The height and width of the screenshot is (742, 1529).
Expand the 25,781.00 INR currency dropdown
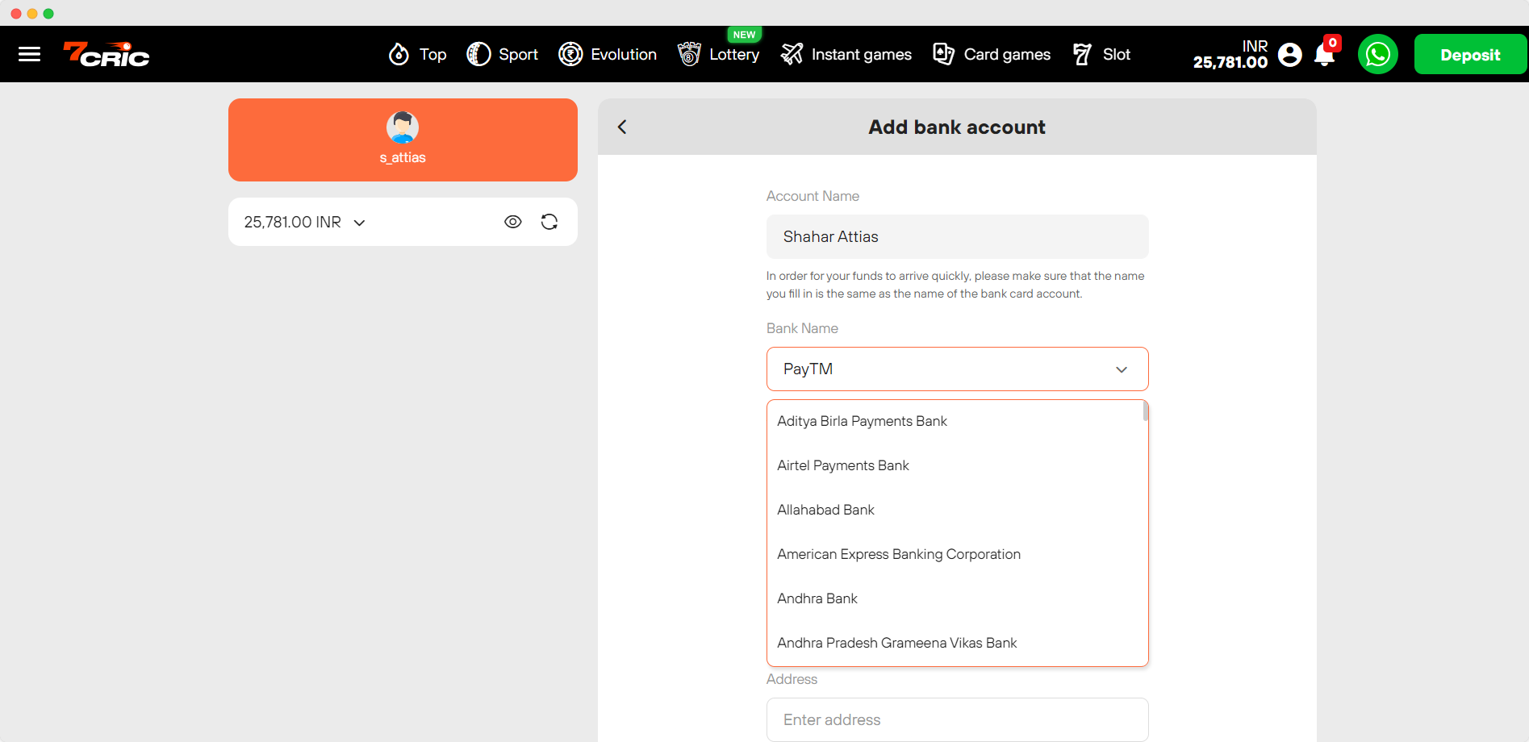[x=305, y=222]
